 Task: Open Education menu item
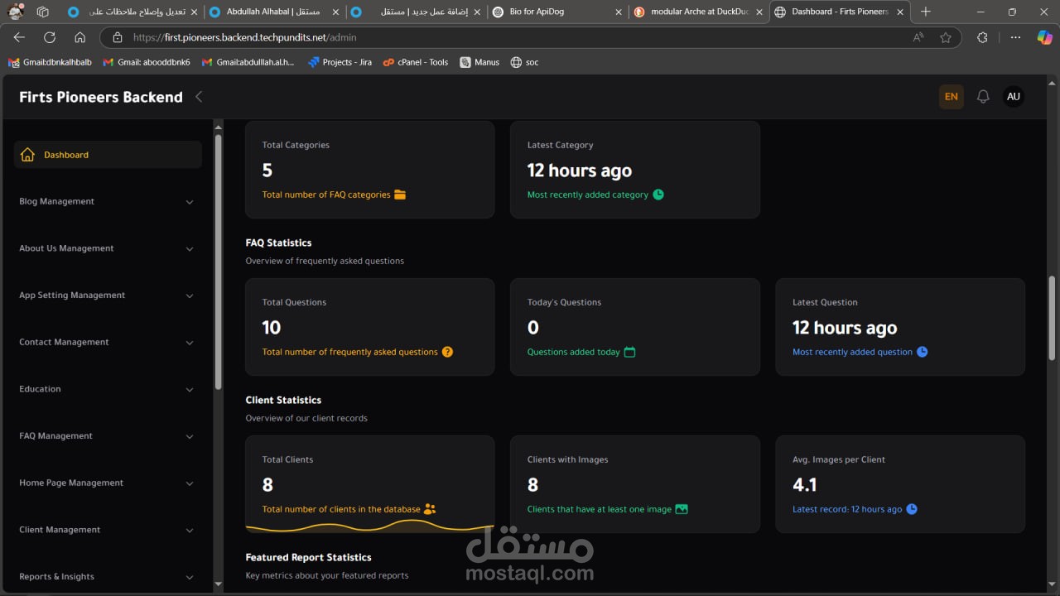click(x=108, y=389)
